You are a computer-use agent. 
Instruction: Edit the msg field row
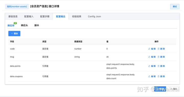[x=152, y=57]
